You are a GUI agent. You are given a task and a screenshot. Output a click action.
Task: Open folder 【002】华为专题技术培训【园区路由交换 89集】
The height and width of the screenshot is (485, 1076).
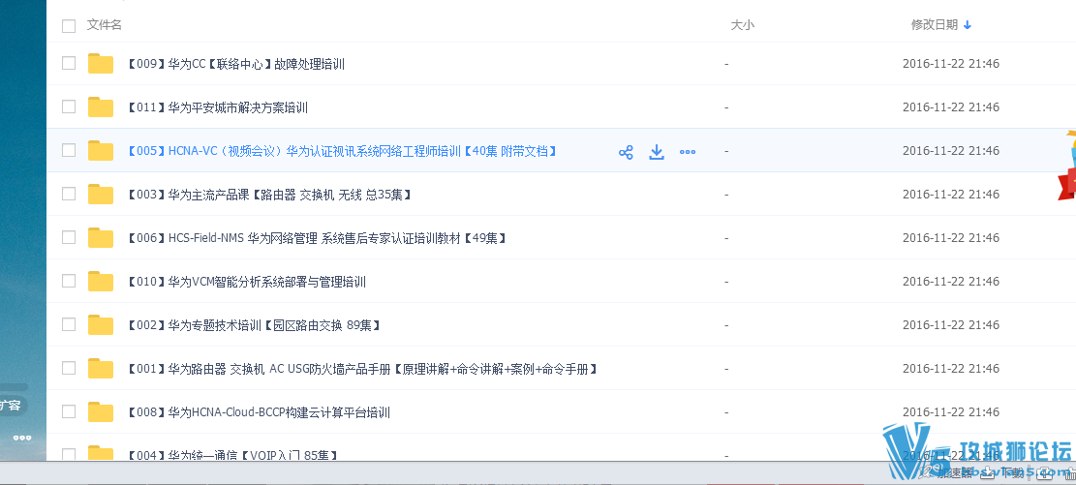click(254, 325)
